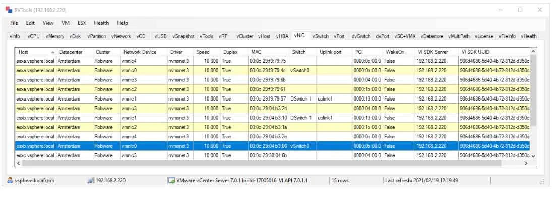Screen dimensions: 558x198
Task: Select the DSwitch 1 cell in esxa vmnic1 row
Action: click(302, 98)
